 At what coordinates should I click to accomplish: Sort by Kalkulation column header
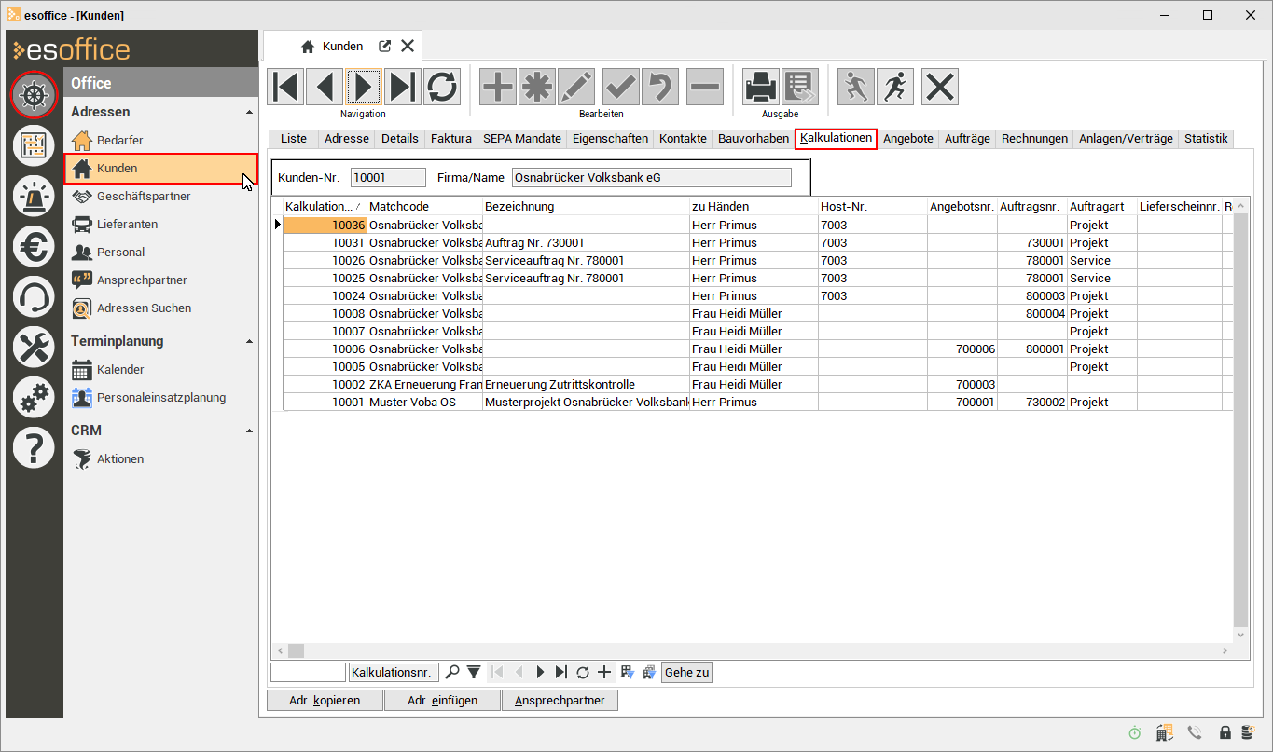pyautogui.click(x=324, y=206)
